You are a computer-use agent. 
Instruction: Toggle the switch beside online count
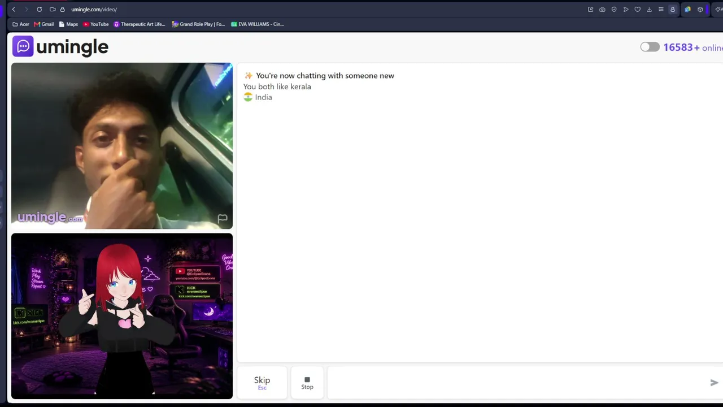(650, 47)
